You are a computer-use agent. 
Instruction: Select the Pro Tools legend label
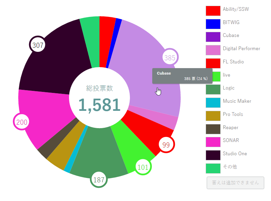point(233,114)
